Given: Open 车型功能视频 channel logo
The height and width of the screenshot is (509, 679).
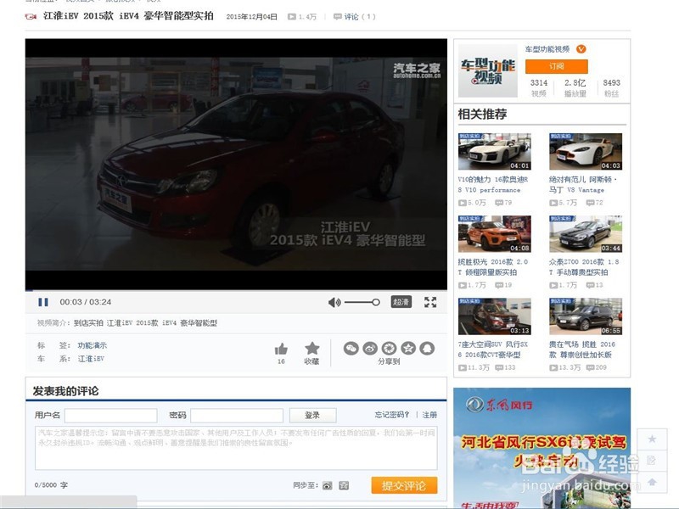Looking at the screenshot, I should pos(488,70).
